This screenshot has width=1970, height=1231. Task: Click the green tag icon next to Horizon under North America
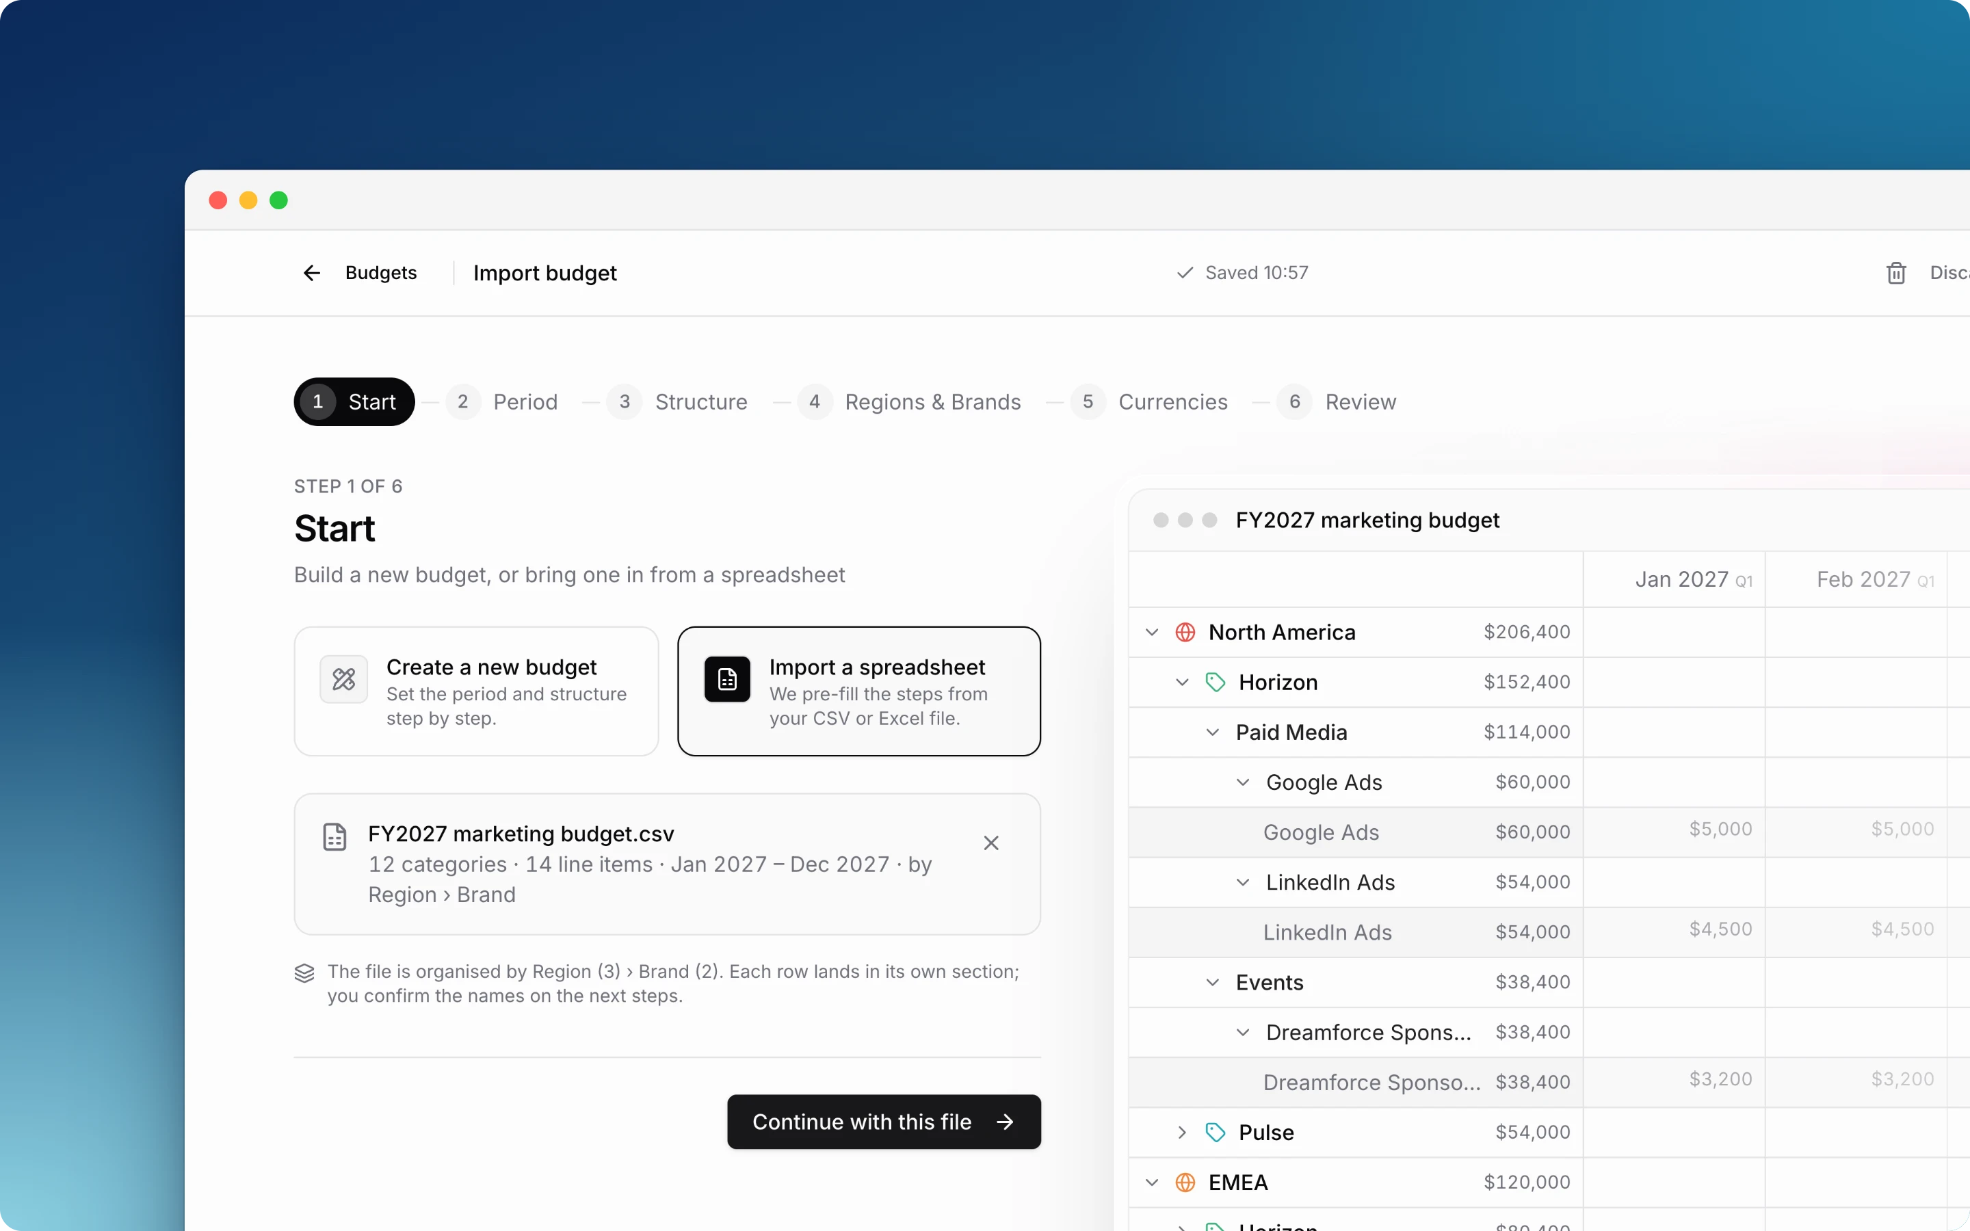[1216, 683]
